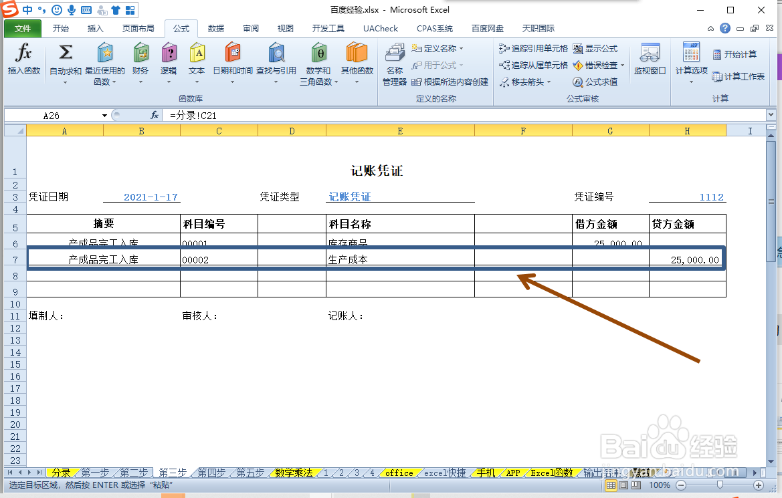Expand the Error Checking (错误检查) dropdown arrow

click(622, 66)
